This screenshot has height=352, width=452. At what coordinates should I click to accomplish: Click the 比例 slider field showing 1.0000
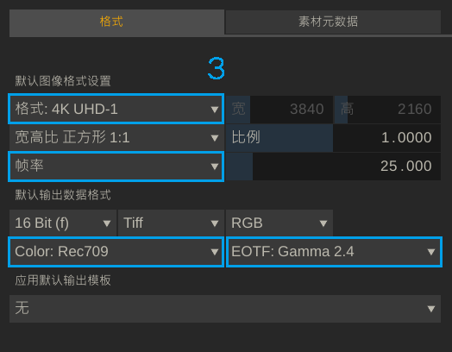[333, 137]
